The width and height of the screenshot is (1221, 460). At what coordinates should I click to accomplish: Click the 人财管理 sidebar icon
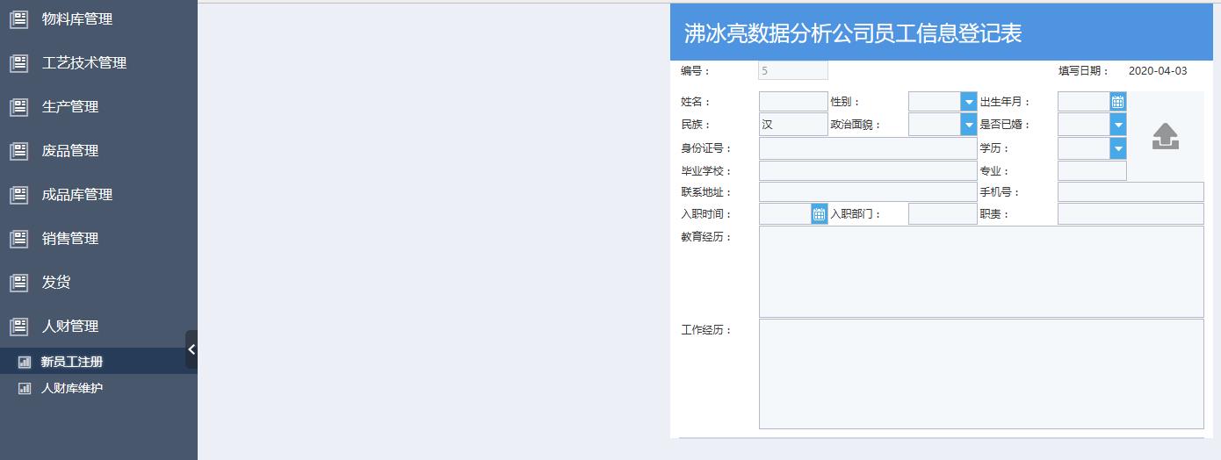point(19,327)
